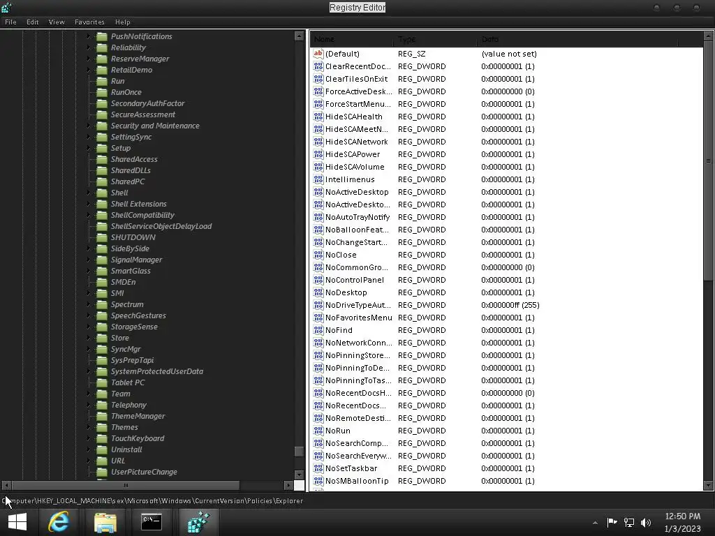Sort values by Type column header
Image resolution: width=715 pixels, height=536 pixels.
point(435,39)
